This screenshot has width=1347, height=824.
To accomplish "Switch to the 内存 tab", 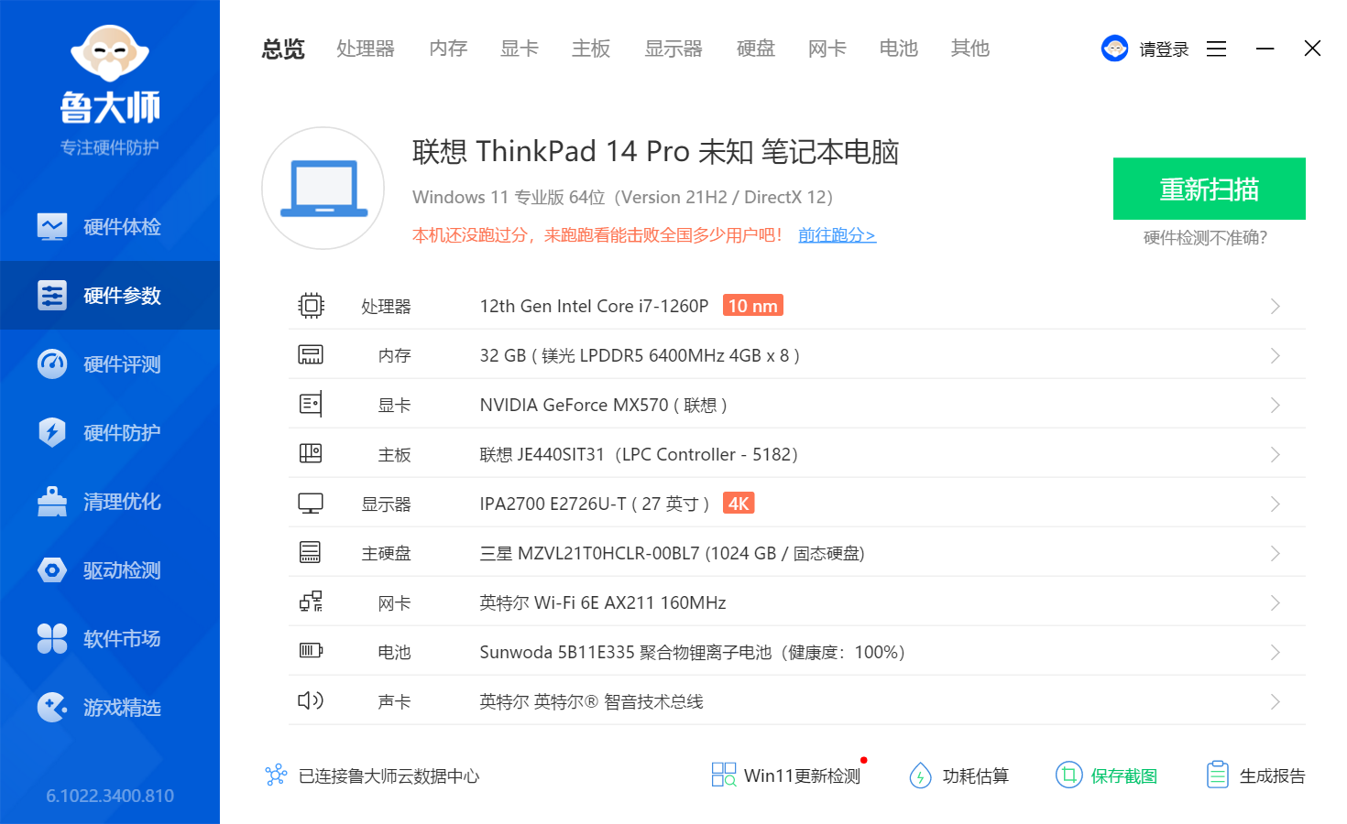I will point(448,49).
